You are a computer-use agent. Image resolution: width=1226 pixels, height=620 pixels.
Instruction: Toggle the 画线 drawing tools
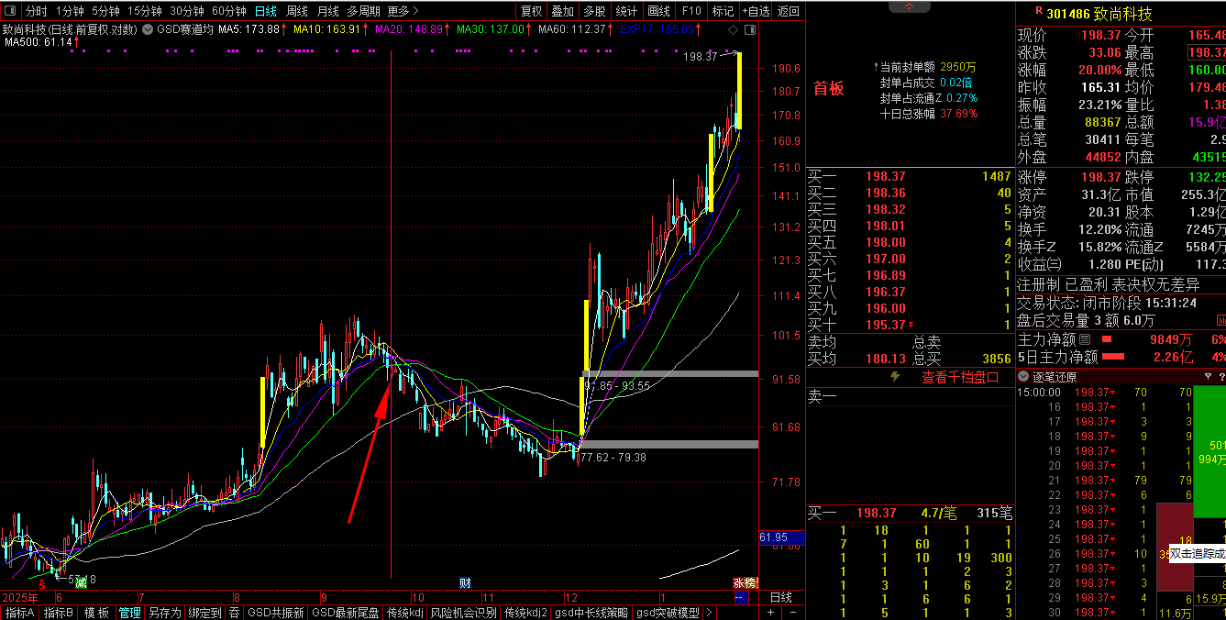pos(658,11)
